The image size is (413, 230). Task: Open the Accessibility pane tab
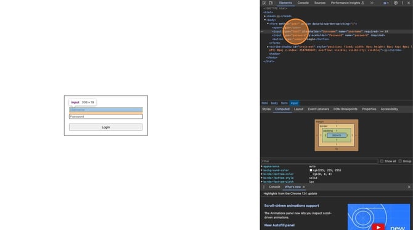(x=390, y=109)
